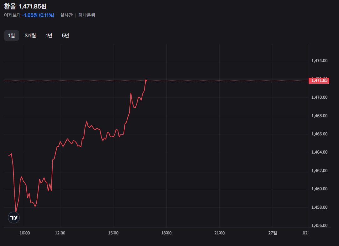Click the 1,470.00 price axis label
Image resolution: width=339 pixels, height=246 pixels.
coord(319,97)
